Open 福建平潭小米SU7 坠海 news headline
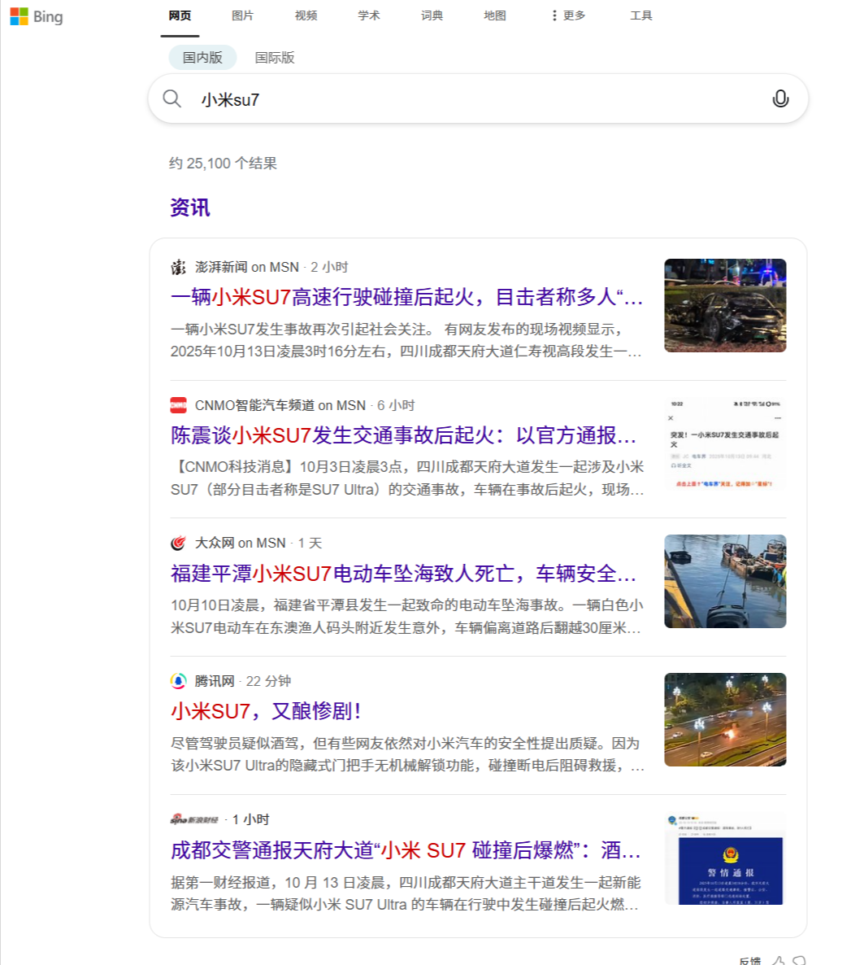 pos(402,574)
